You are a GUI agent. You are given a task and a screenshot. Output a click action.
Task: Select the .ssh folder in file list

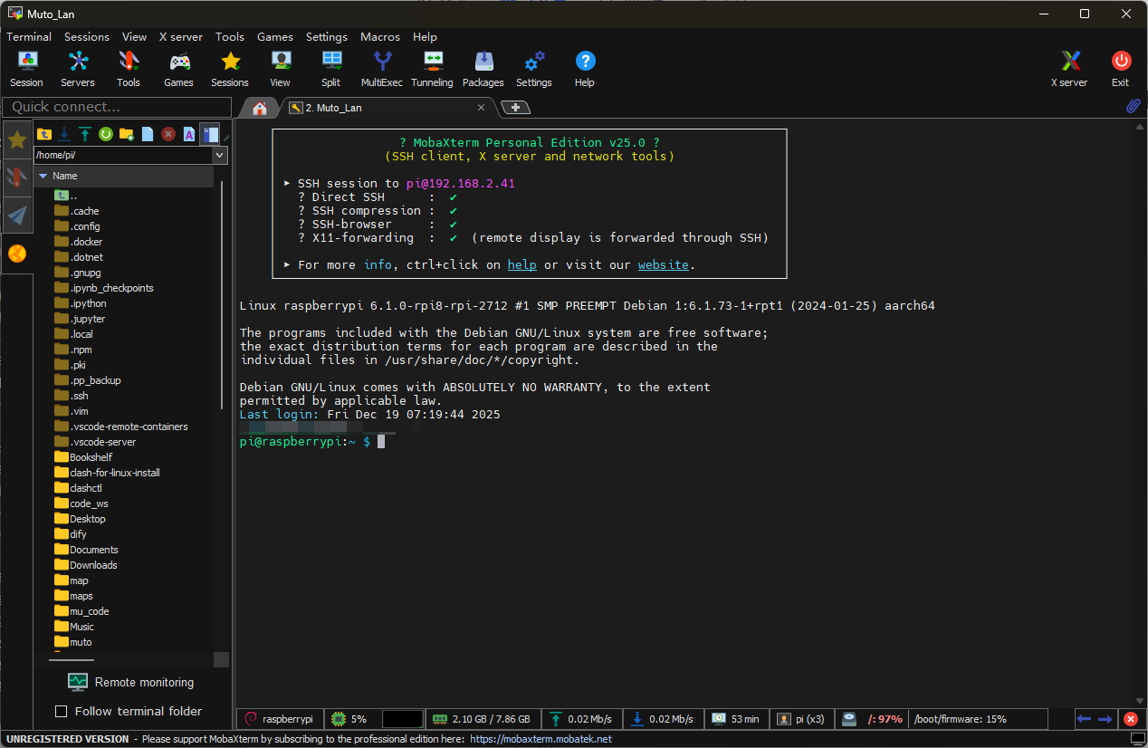click(79, 396)
